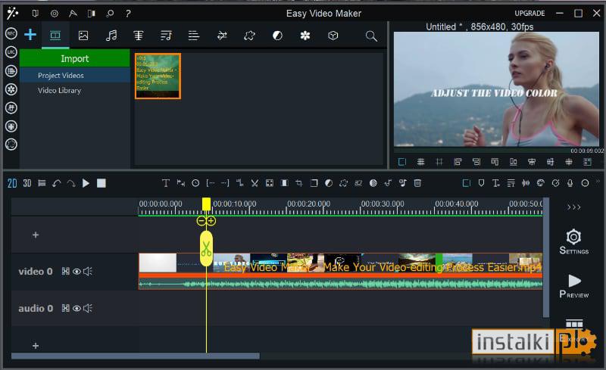Add a track with the plus below audio 0
Screen dimensions: 606x370
tap(36, 346)
